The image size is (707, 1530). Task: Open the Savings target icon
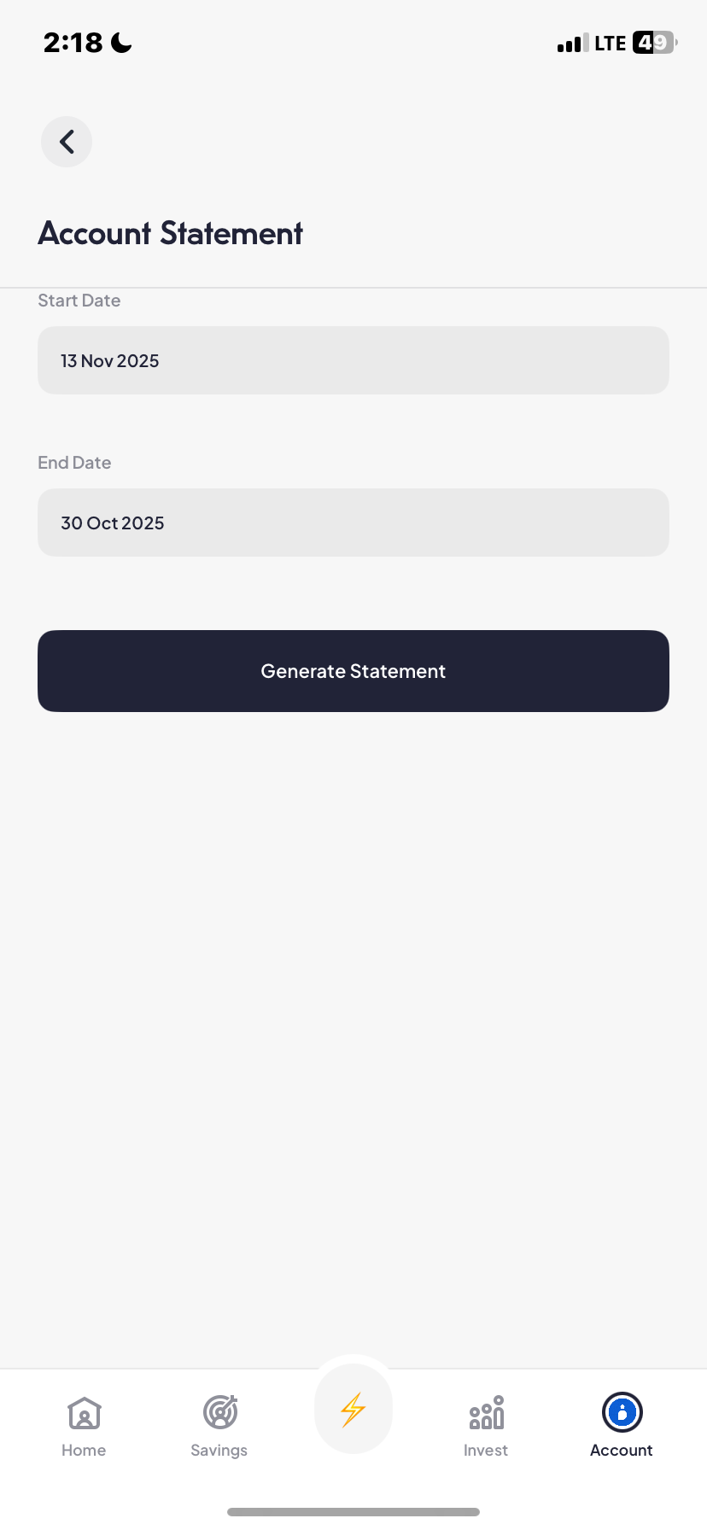coord(220,1412)
